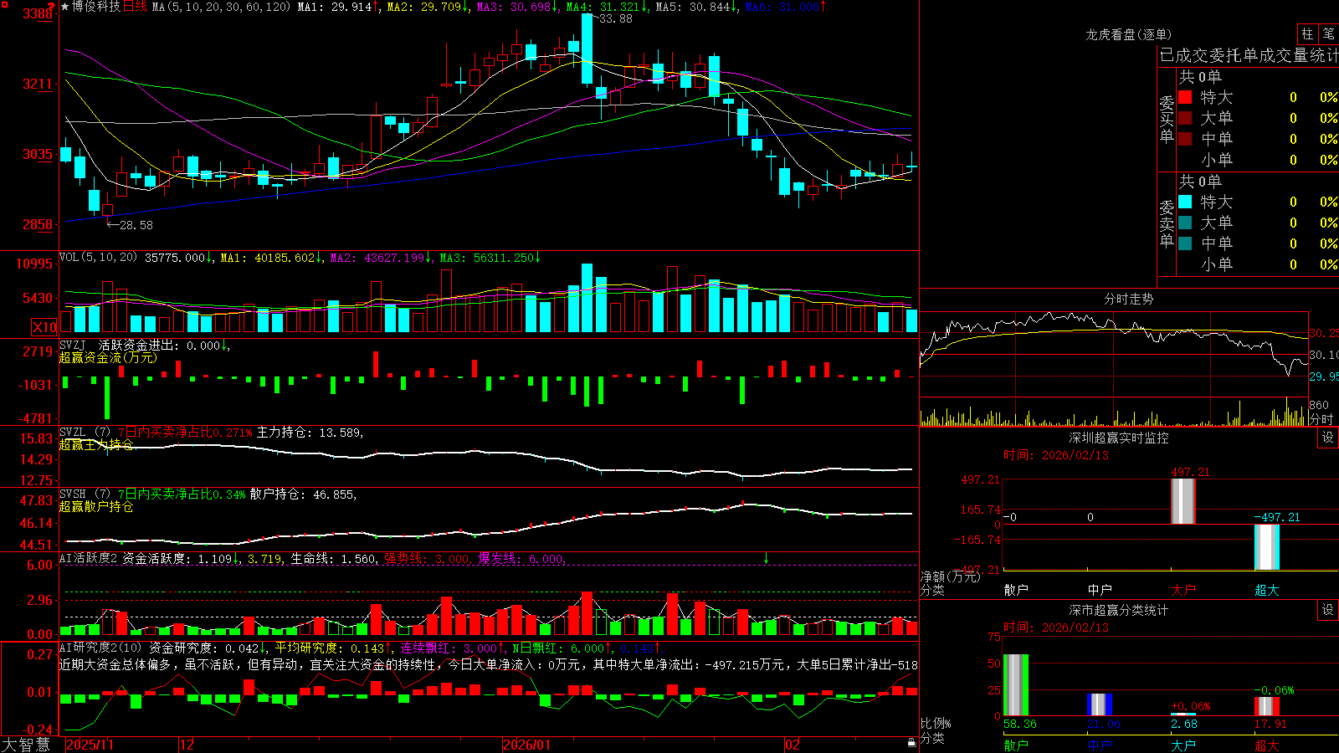Select the 分时走势 panel header
Viewport: 1339px width, 753px height.
1128,299
